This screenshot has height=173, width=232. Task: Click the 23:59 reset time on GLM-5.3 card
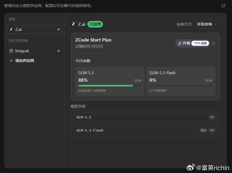pyautogui.click(x=137, y=81)
